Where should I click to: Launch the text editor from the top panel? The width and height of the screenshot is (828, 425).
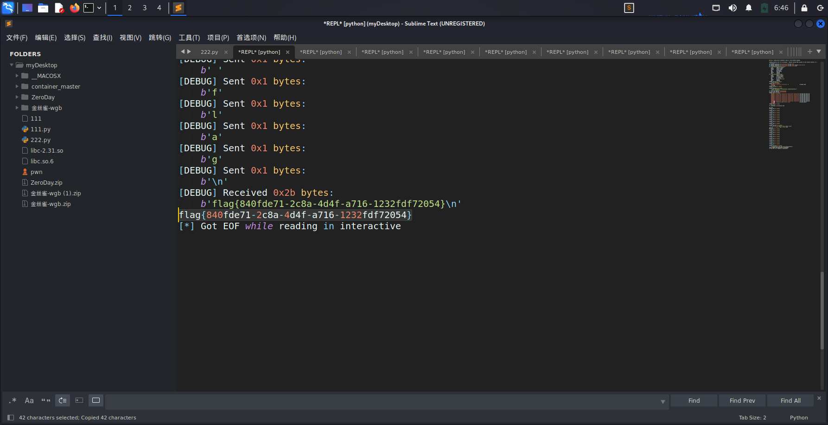[x=59, y=8]
